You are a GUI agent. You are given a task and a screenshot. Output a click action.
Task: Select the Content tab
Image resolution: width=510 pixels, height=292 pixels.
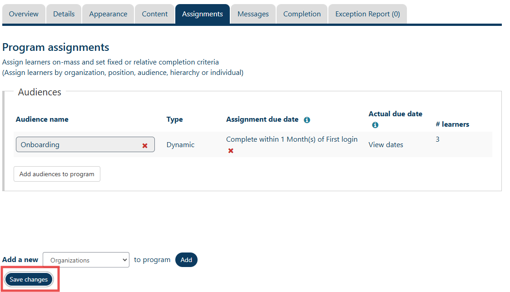155,14
